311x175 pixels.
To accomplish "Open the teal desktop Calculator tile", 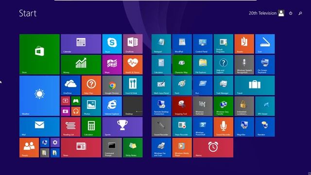I will [161, 65].
